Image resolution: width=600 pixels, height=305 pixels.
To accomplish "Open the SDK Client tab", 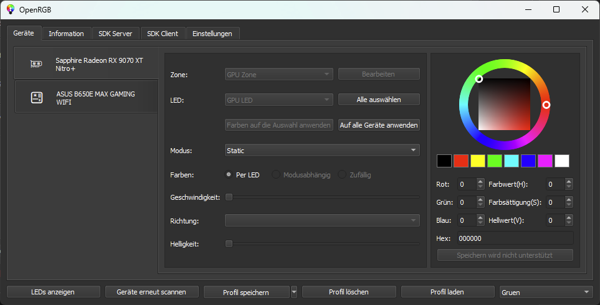I will [163, 34].
